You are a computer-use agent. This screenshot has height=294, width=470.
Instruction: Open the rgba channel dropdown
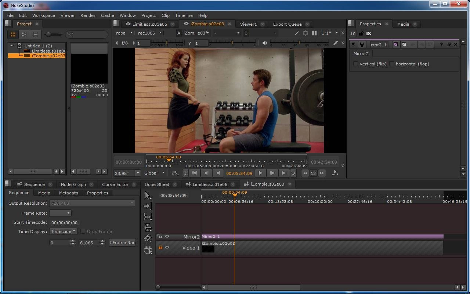click(x=124, y=33)
